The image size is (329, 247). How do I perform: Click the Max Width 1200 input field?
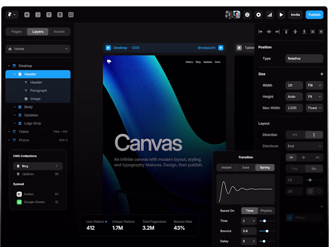(x=294, y=108)
